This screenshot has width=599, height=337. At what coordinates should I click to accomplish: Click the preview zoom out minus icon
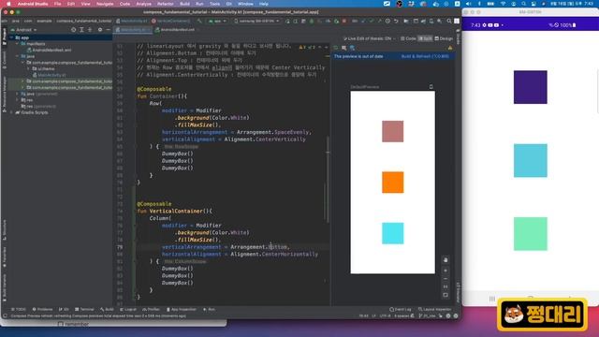click(446, 279)
